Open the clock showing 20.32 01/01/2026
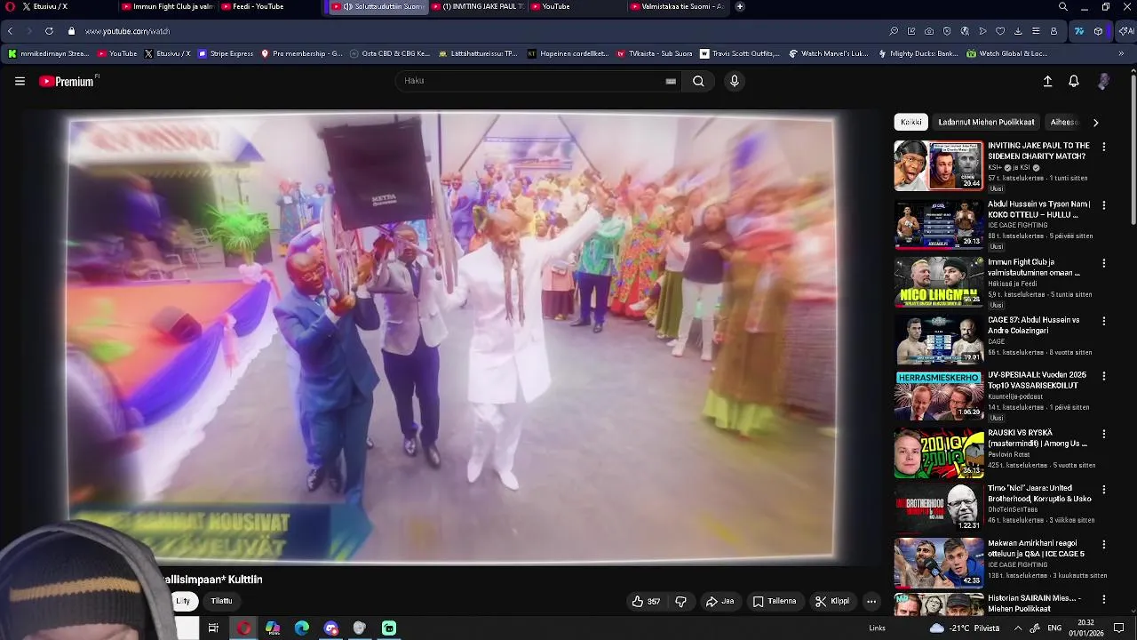 [1085, 628]
